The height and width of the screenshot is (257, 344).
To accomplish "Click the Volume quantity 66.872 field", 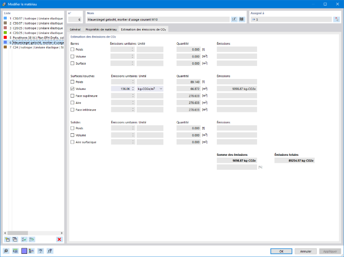I will coord(188,89).
